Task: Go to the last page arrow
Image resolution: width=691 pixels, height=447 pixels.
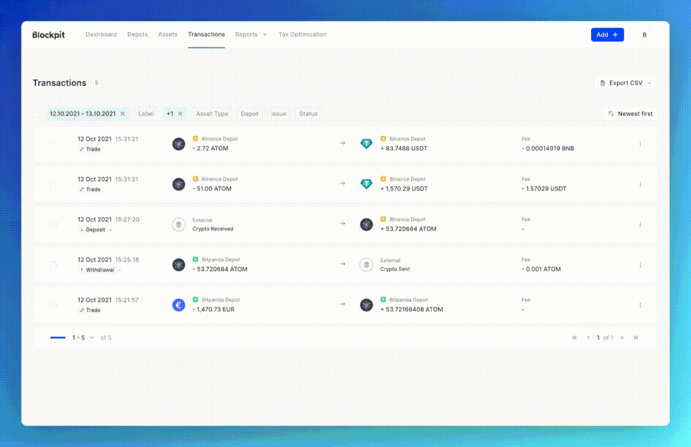Action: [x=636, y=338]
